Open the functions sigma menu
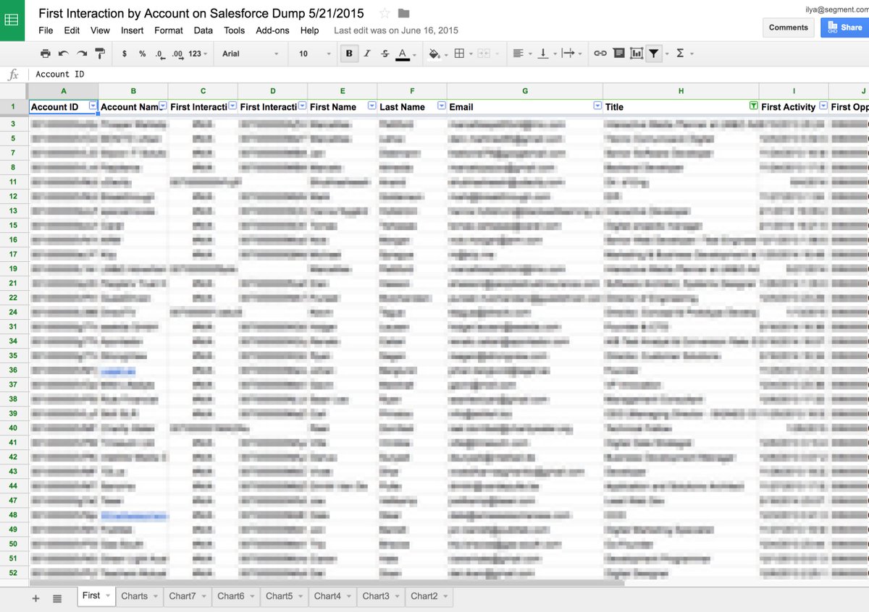This screenshot has height=612, width=869. click(x=680, y=54)
